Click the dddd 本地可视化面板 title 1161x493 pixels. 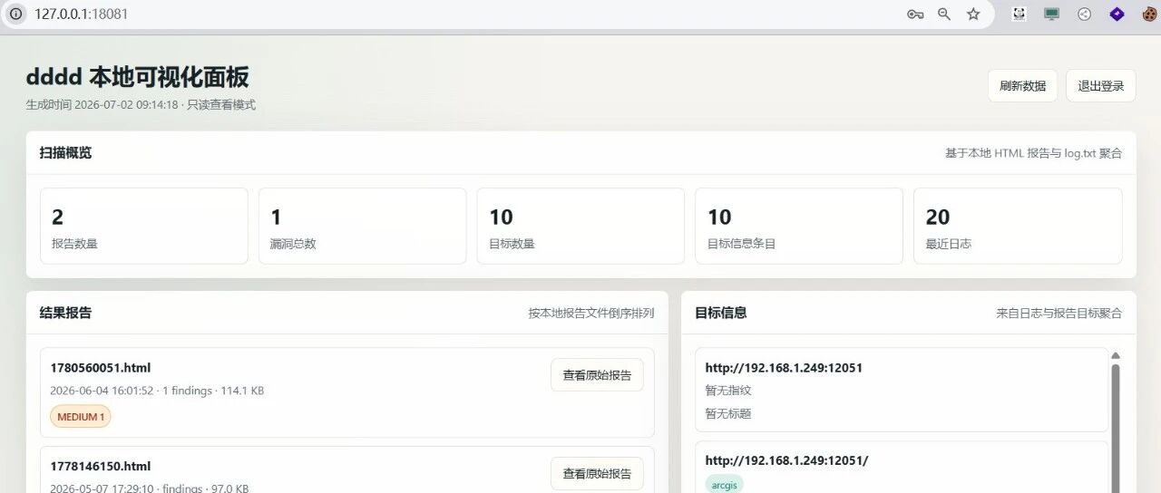tap(138, 77)
